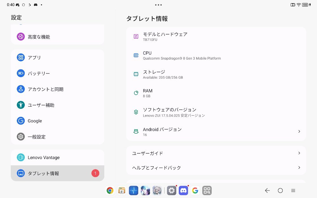This screenshot has width=317, height=198.
Task: Tap the recents menu navigation button
Action: pyautogui.click(x=293, y=190)
